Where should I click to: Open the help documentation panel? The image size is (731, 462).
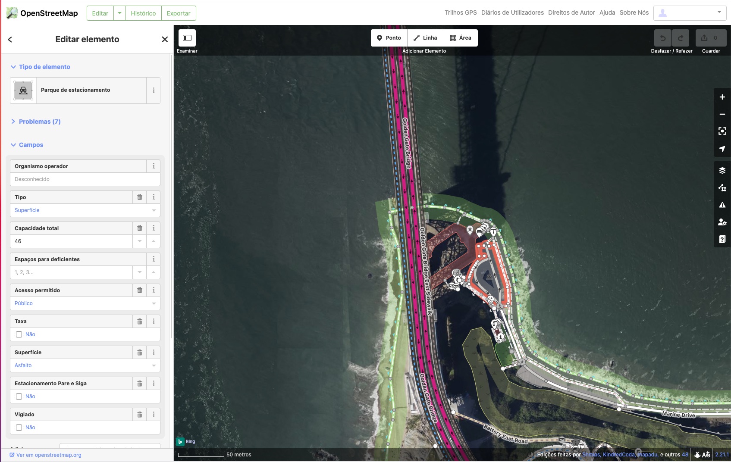[722, 239]
